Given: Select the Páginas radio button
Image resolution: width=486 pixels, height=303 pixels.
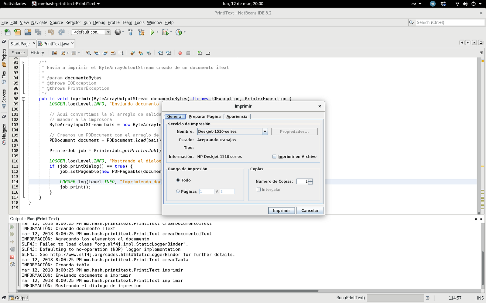Looking at the screenshot, I should [178, 191].
